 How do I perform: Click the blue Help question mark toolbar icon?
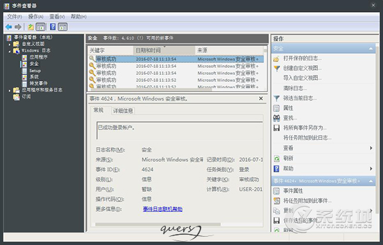click(52, 27)
